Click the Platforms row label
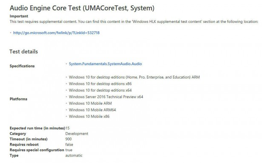 19,99
